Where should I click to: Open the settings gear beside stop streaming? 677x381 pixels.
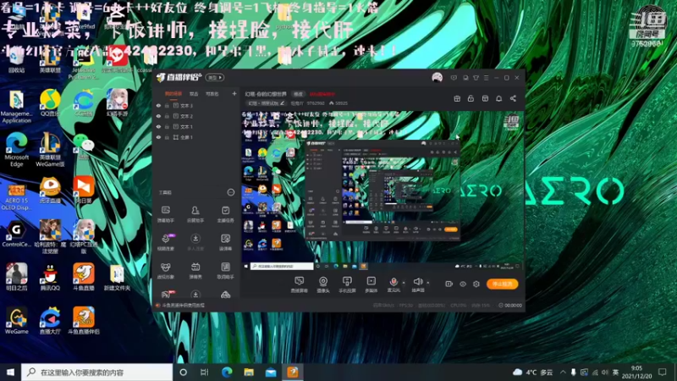point(476,284)
